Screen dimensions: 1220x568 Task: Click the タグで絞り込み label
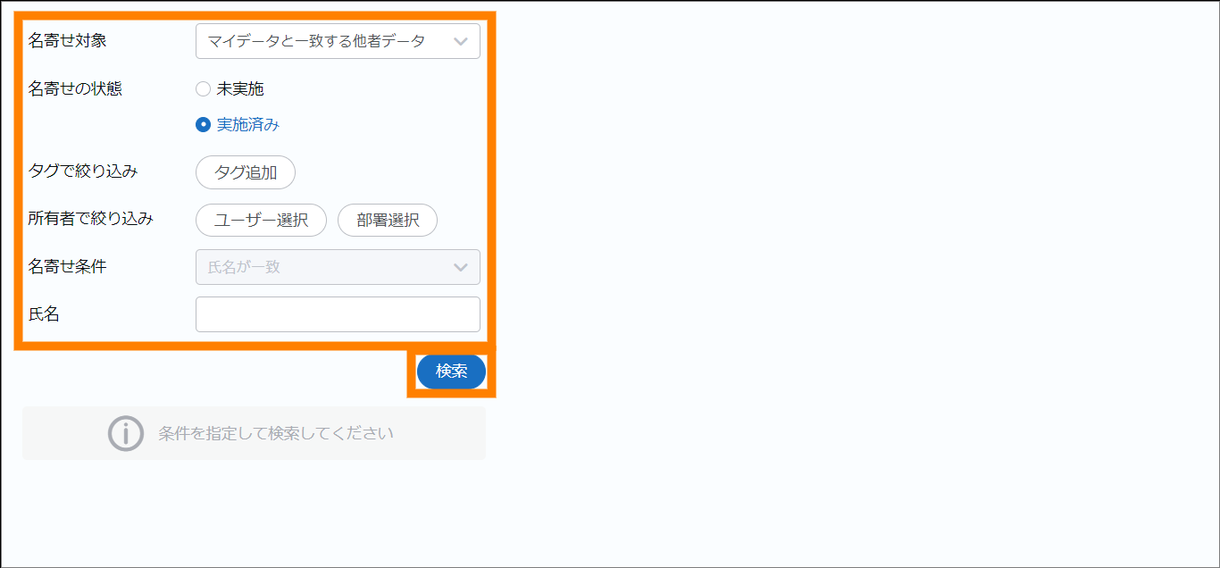[83, 171]
